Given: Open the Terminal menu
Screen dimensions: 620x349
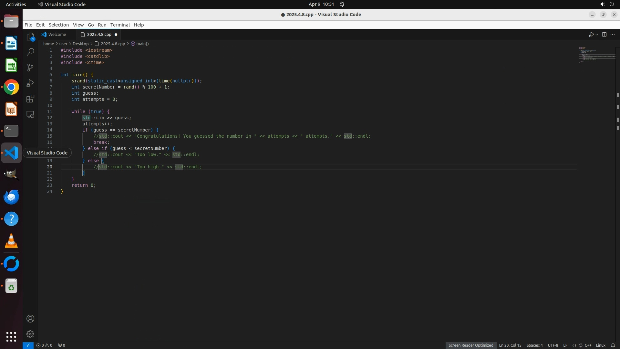Looking at the screenshot, I should (120, 25).
